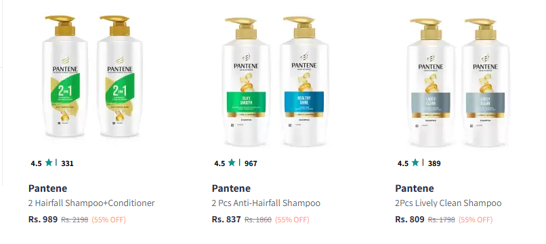Click the star icon beside 389 ratings
The width and height of the screenshot is (546, 244).
(x=415, y=163)
